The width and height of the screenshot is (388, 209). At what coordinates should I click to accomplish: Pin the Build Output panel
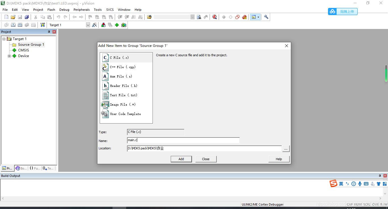coord(380,176)
